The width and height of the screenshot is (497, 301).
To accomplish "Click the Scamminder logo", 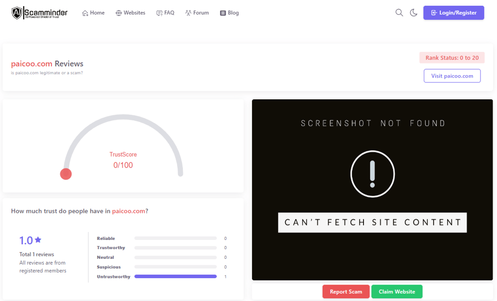I will point(39,13).
